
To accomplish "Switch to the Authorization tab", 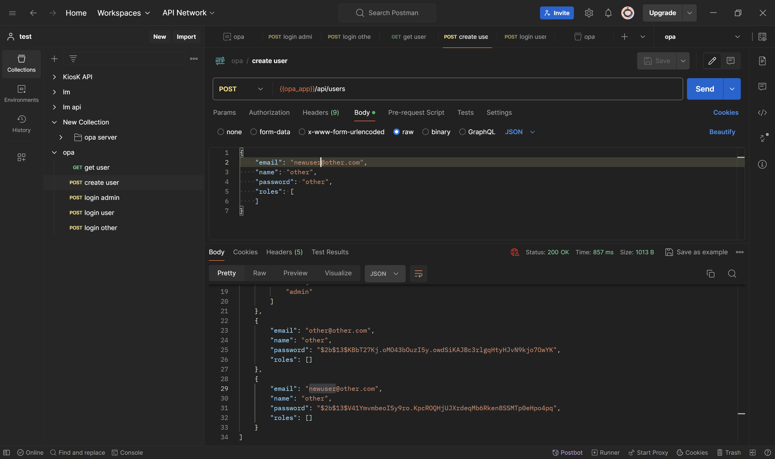I will point(269,113).
